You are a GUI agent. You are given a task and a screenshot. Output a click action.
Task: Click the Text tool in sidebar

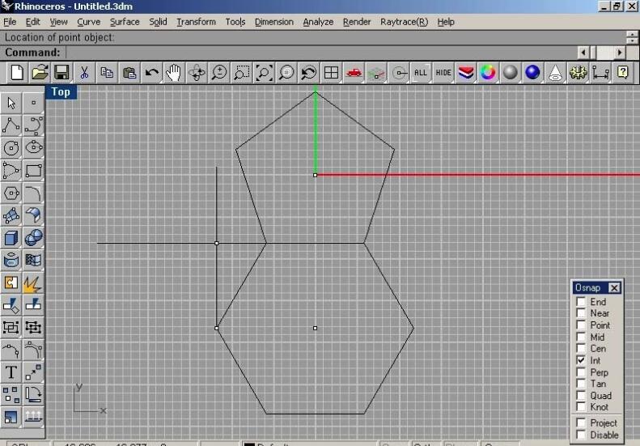coord(11,372)
